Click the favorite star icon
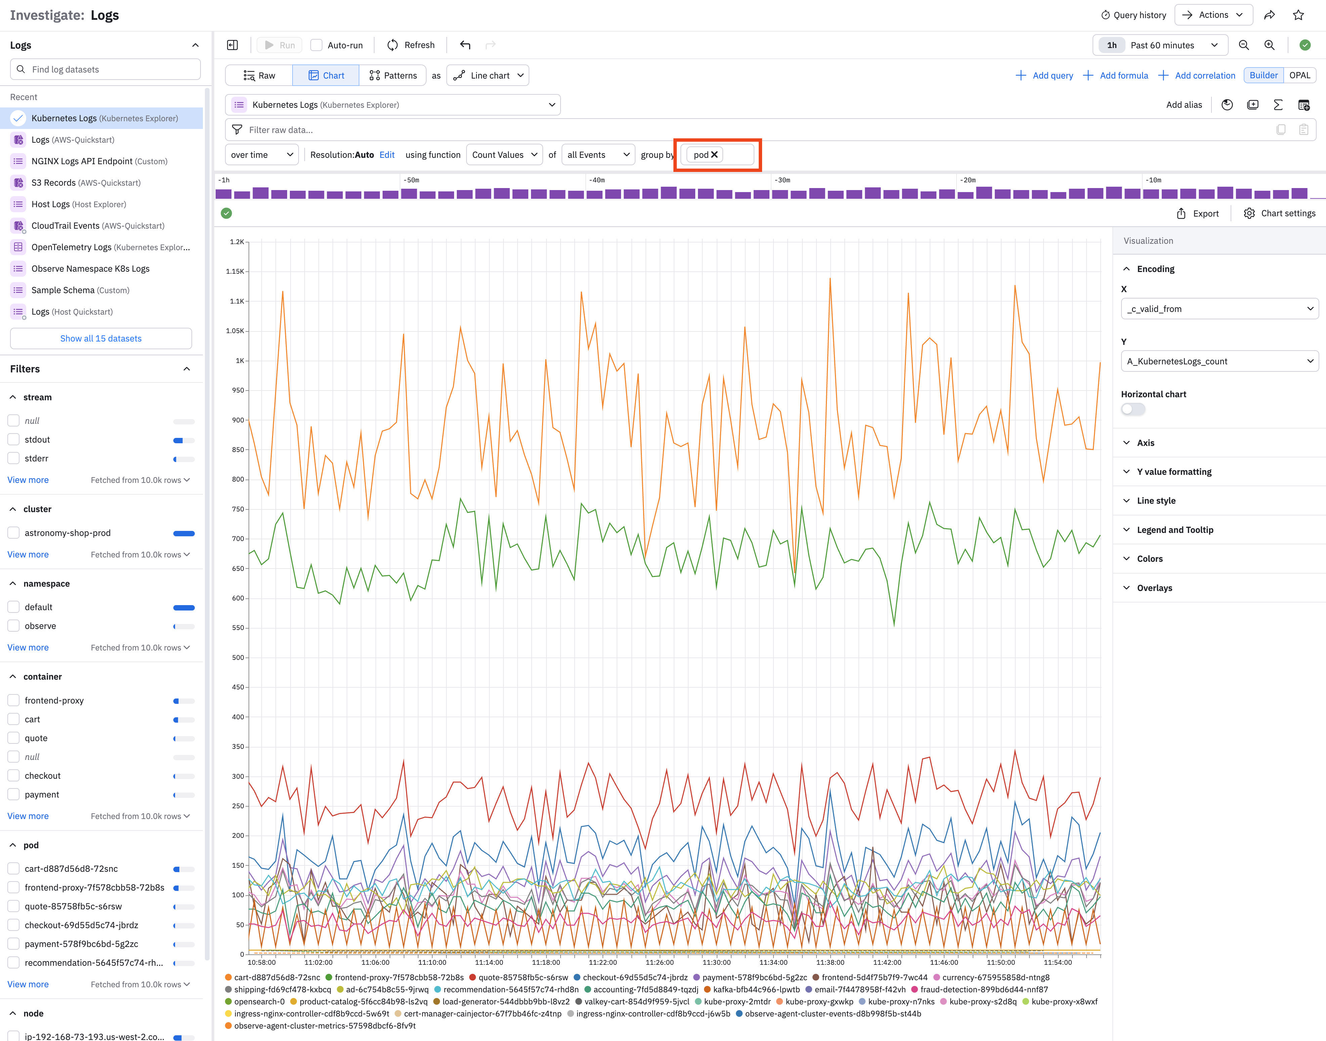 point(1298,15)
